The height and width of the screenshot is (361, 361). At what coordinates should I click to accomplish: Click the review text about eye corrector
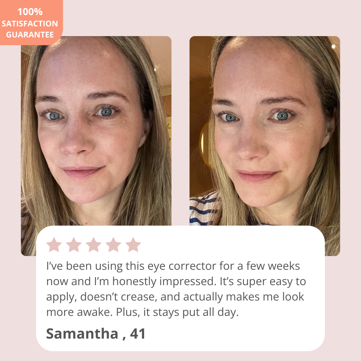coord(176,289)
